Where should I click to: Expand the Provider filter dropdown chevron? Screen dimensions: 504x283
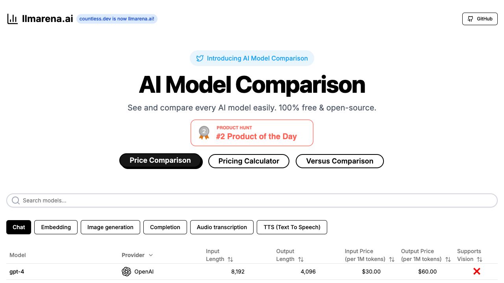click(150, 255)
